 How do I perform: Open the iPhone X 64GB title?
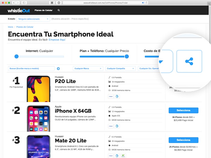click(73, 111)
